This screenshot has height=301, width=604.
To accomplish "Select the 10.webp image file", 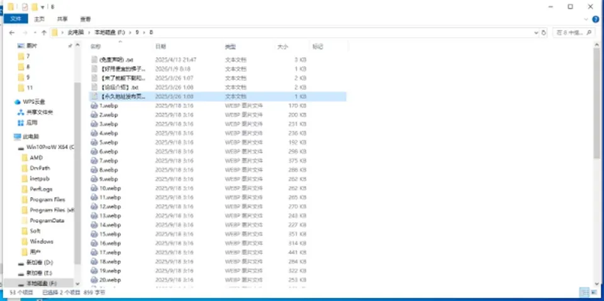I will pos(109,188).
